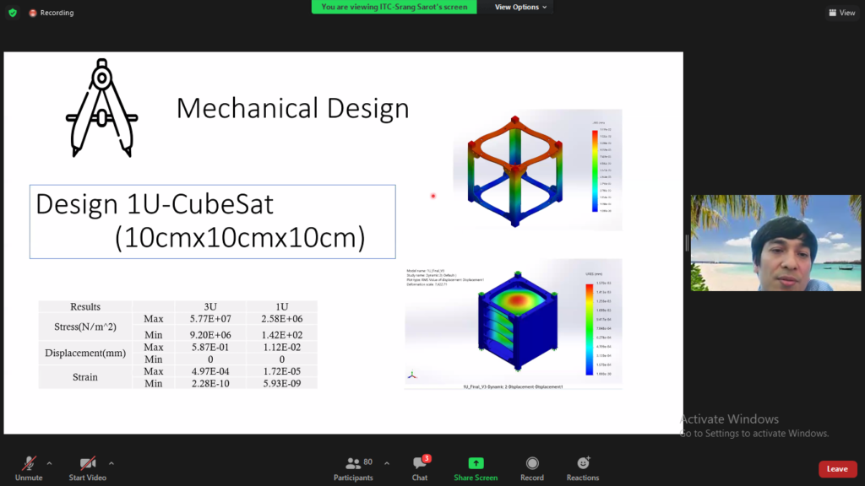Start Video from the camera icon
This screenshot has height=486, width=865.
point(87,464)
